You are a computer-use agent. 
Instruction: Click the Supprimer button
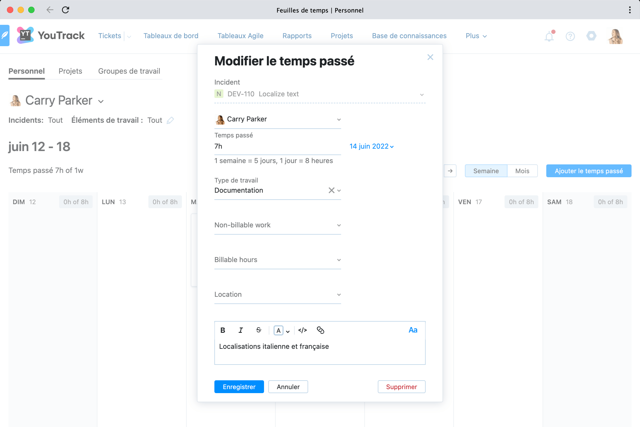point(401,387)
